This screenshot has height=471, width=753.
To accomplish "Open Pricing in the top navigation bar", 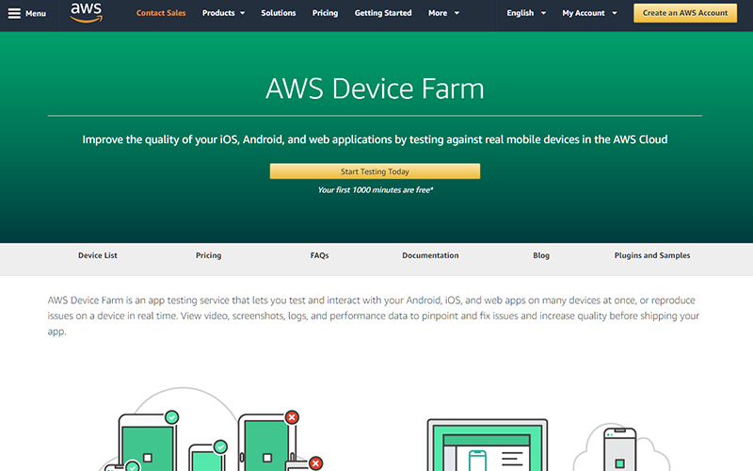I will click(x=325, y=13).
